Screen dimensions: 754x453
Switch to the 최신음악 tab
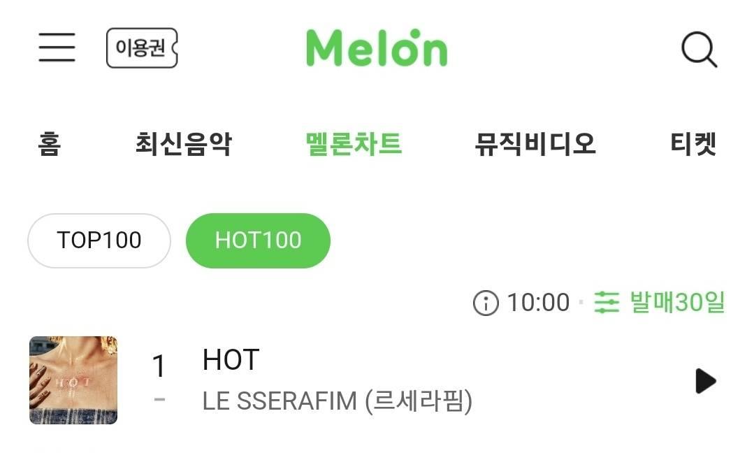[184, 144]
